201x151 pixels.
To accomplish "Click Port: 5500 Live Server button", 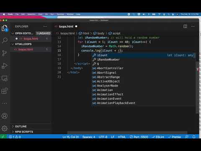I will point(139,137).
